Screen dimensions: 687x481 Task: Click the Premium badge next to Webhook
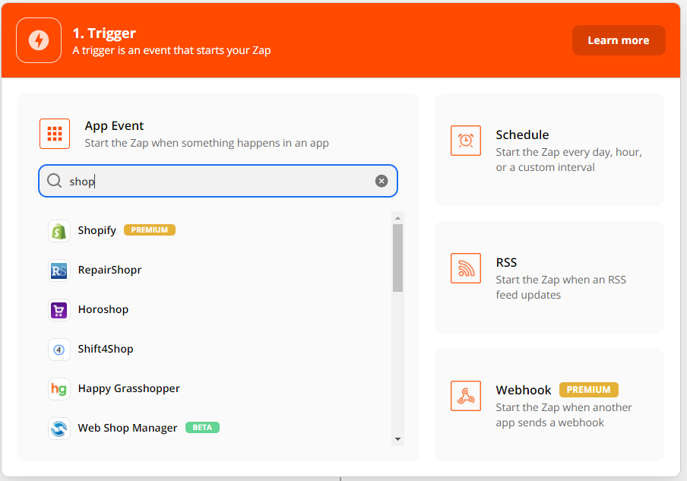tap(588, 390)
